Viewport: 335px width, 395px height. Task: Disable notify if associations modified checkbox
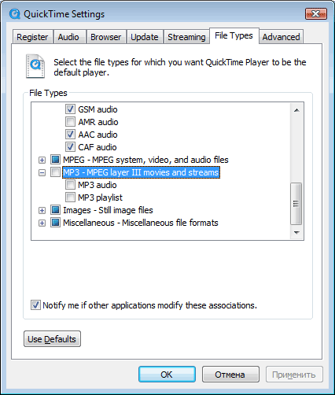35,305
